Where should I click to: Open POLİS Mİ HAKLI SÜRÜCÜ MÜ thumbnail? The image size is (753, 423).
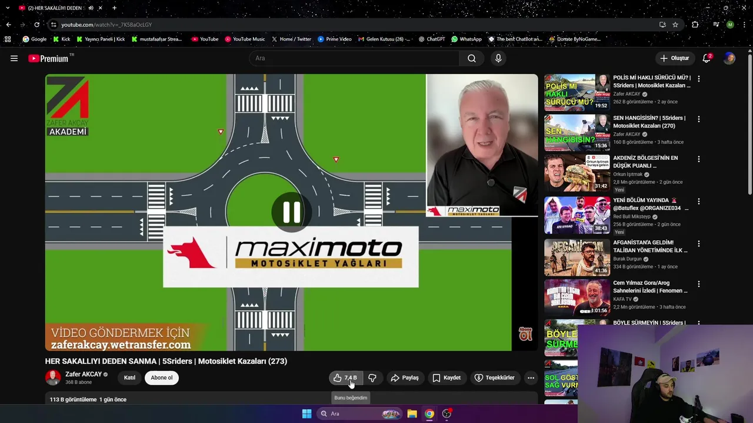(577, 92)
